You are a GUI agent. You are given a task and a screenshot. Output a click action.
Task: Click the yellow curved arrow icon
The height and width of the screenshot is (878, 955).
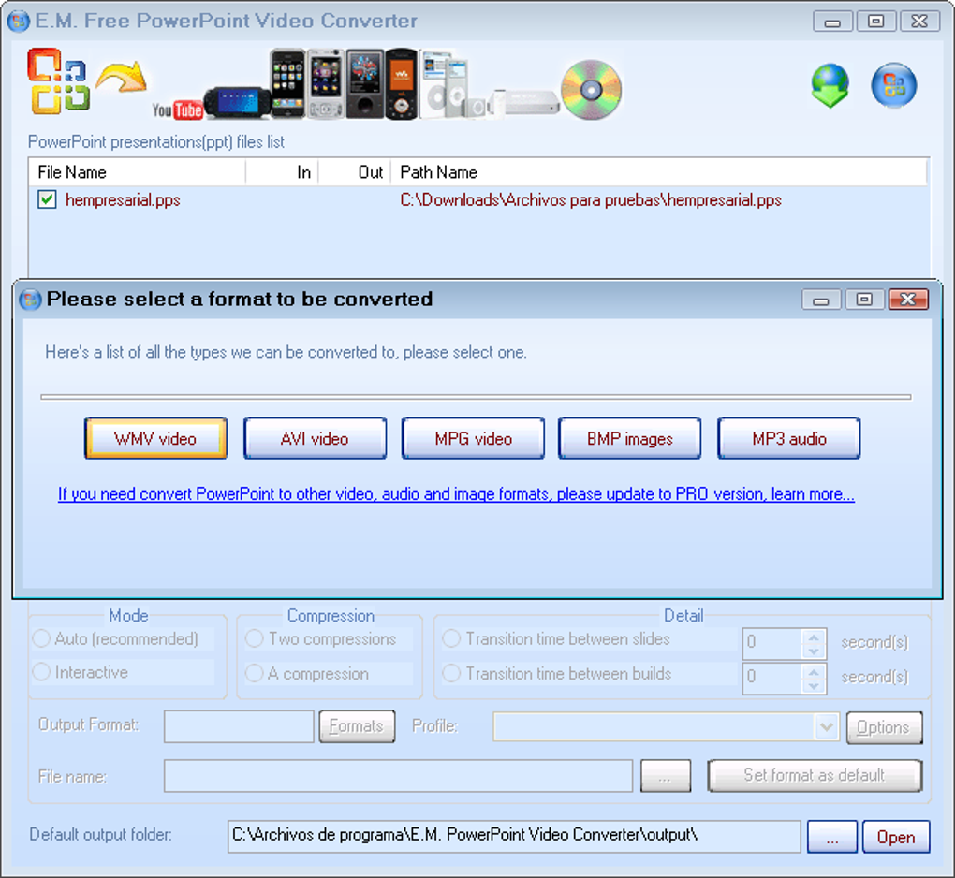(122, 78)
